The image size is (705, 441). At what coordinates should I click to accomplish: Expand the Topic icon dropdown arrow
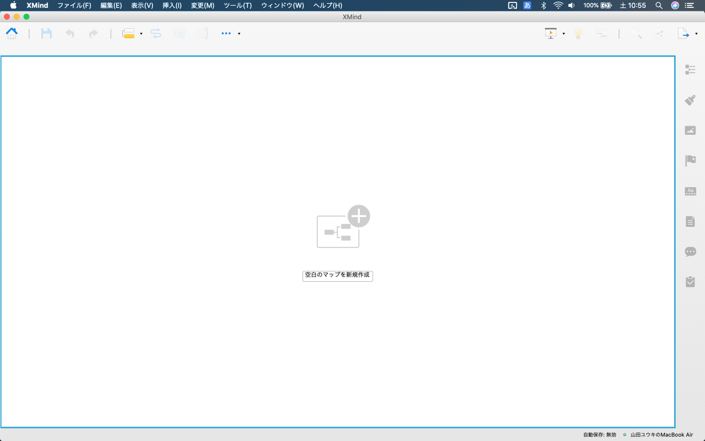coord(141,34)
